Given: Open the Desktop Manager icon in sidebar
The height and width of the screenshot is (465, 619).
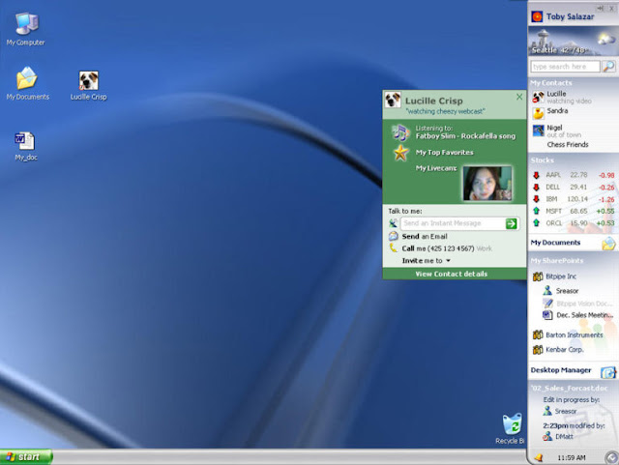Looking at the screenshot, I should [608, 372].
